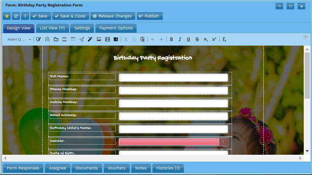Toggle underline formatting

coord(188,40)
